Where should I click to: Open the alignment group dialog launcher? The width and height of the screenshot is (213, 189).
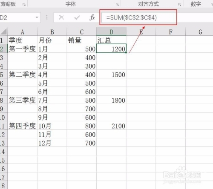click(x=180, y=5)
